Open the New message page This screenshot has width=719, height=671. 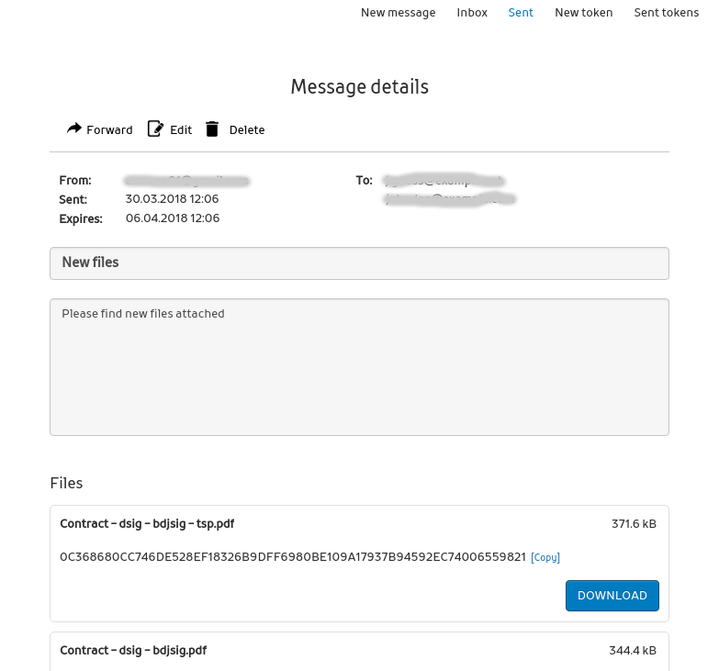click(x=398, y=13)
